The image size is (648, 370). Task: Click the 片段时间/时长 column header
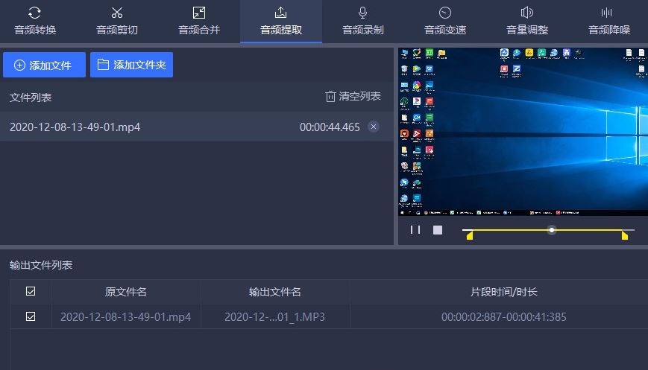(504, 292)
